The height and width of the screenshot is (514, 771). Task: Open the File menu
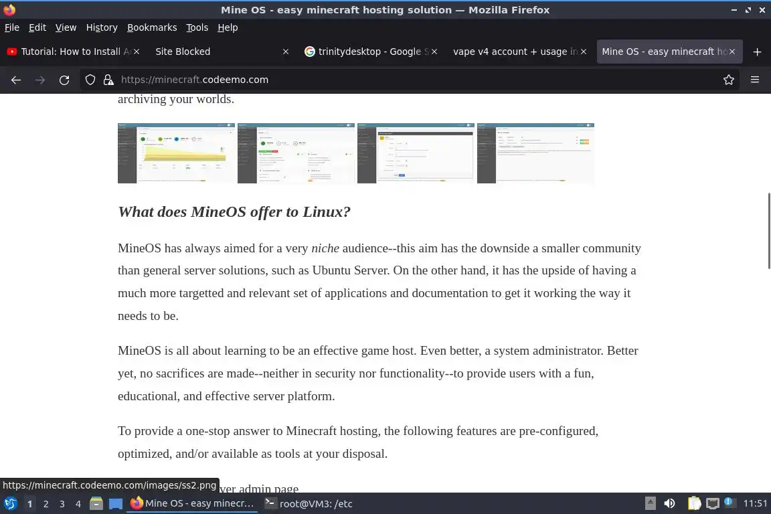coord(12,27)
